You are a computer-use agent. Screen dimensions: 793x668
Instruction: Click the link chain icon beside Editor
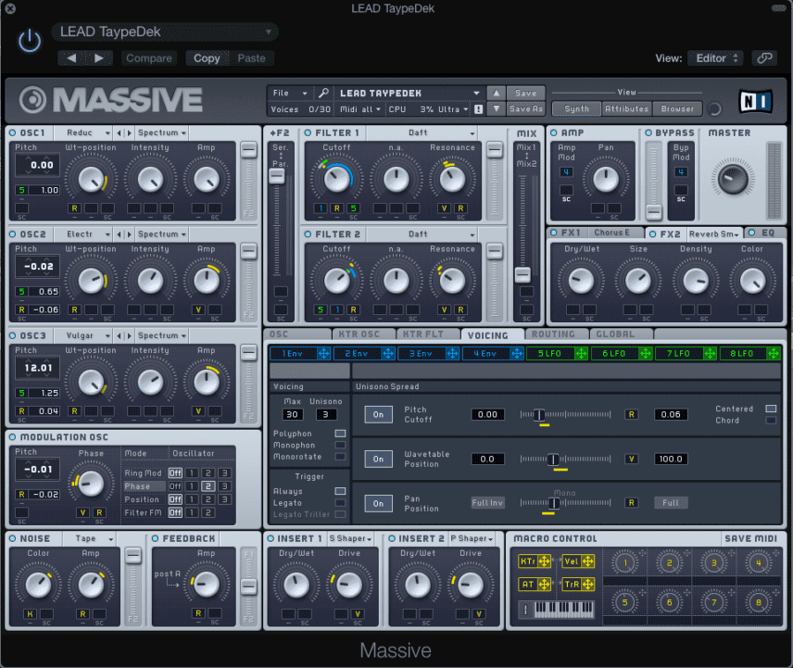pos(764,58)
